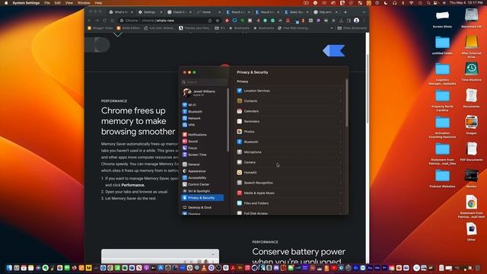Expand the HomeKit privacy row chevron
Image resolution: width=487 pixels, height=274 pixels.
pyautogui.click(x=340, y=173)
